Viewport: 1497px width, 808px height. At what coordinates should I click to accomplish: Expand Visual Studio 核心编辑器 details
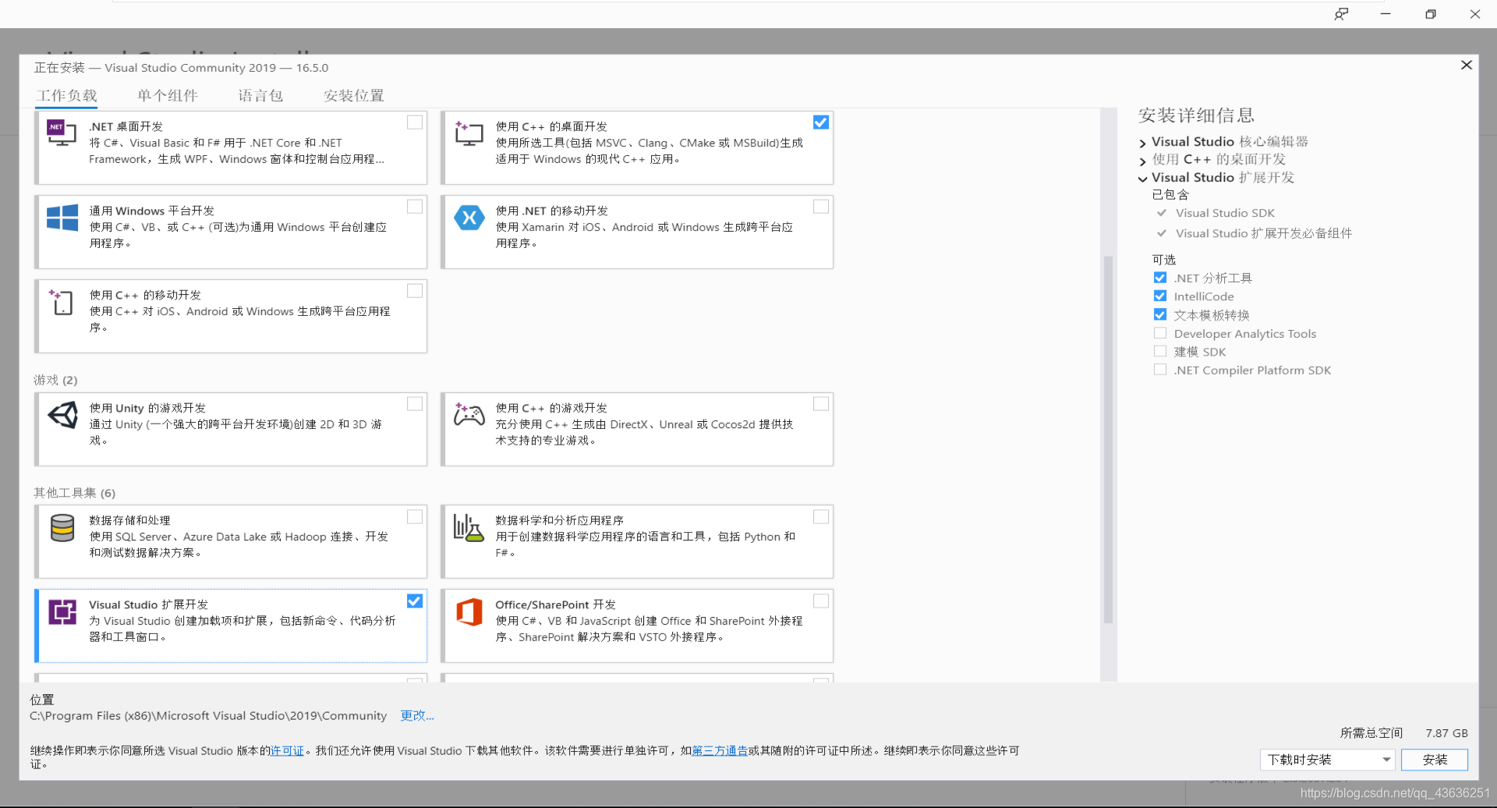tap(1143, 143)
